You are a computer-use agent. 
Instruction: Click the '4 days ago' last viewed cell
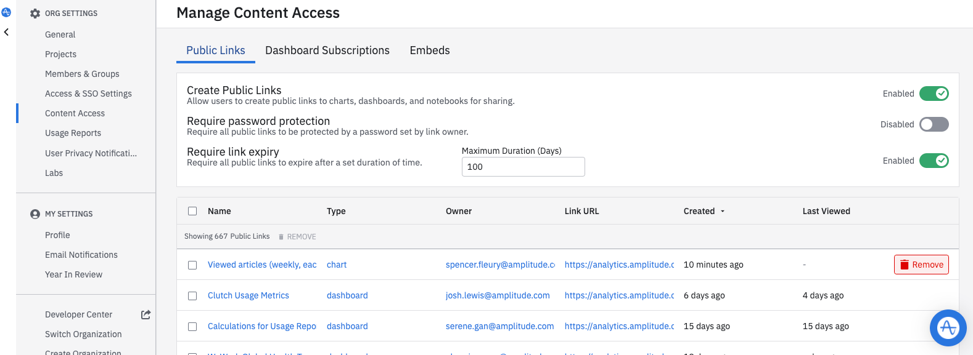click(x=823, y=295)
